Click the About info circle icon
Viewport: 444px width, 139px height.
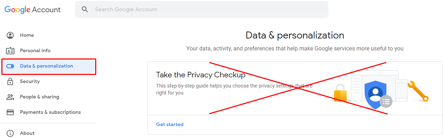click(x=10, y=133)
